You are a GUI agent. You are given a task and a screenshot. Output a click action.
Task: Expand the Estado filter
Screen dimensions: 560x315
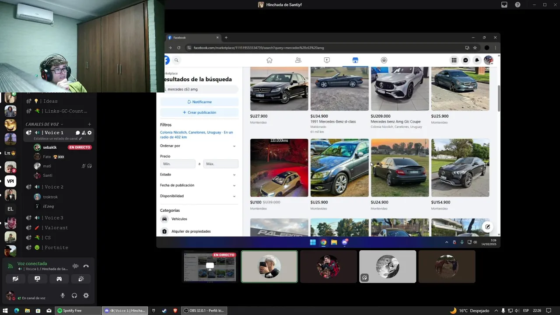point(198,175)
